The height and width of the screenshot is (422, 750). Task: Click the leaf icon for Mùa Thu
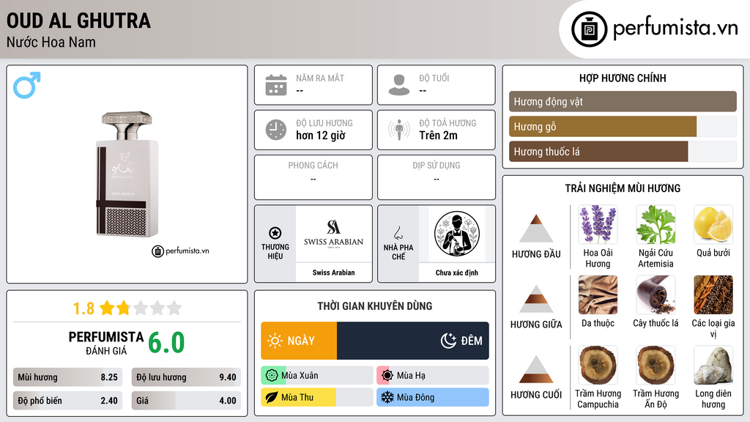point(272,397)
